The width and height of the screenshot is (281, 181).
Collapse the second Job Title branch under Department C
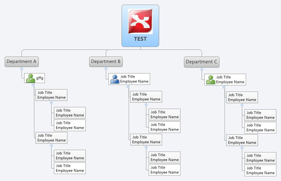click(242, 147)
